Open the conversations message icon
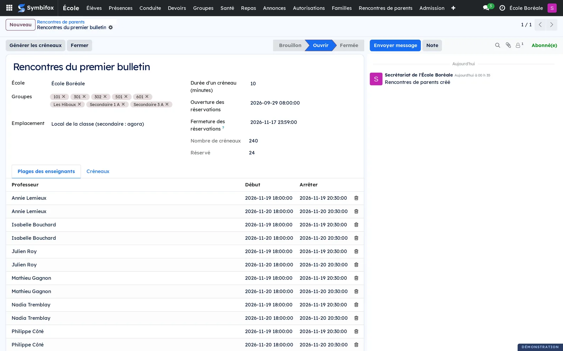563x351 pixels. point(486,8)
